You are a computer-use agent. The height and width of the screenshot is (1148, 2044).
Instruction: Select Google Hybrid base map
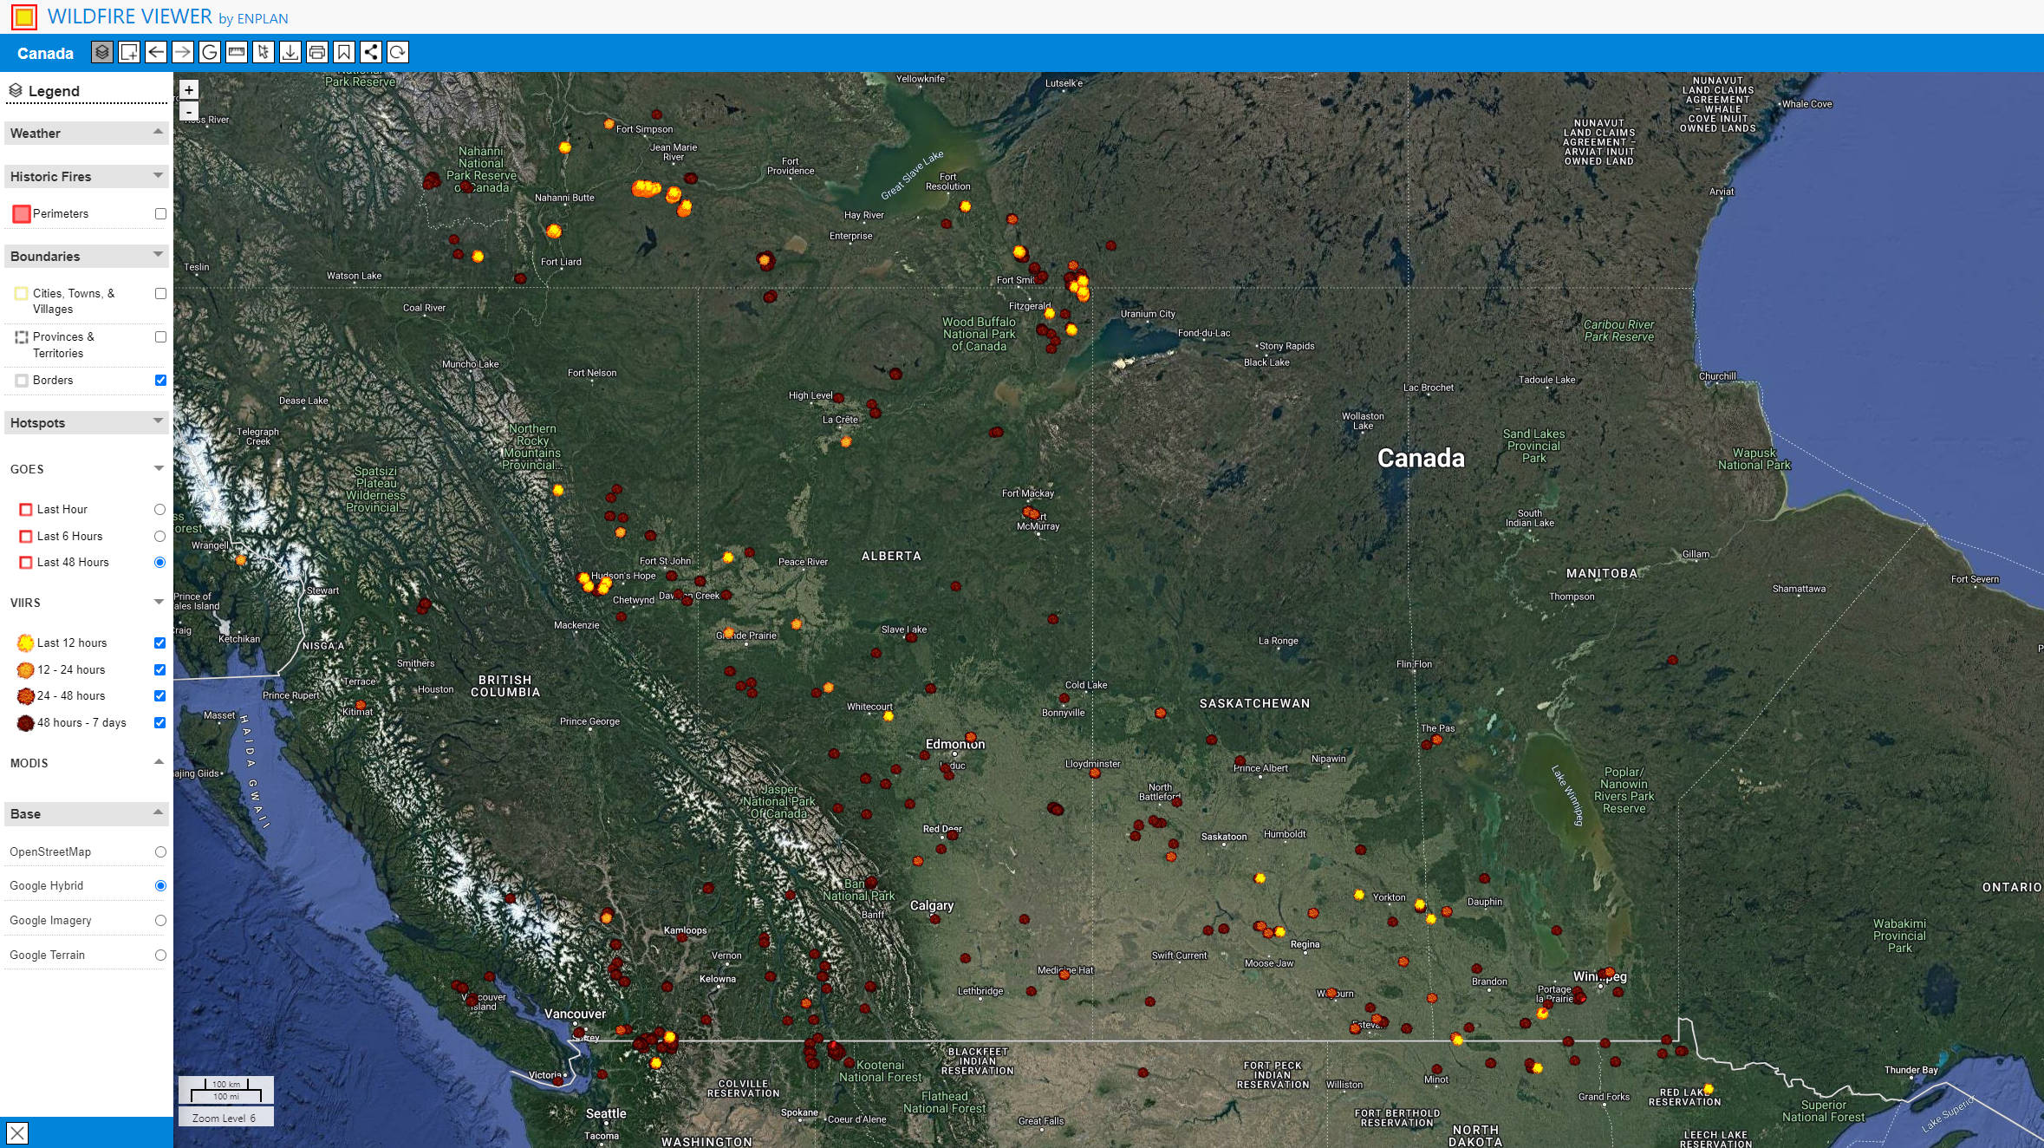[160, 885]
